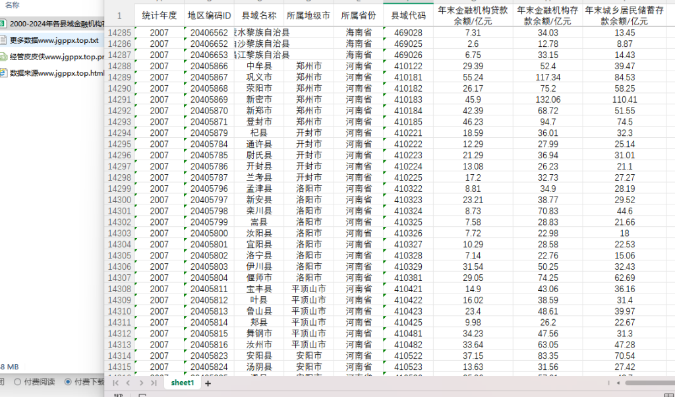Select the 统计年度 column header cell
Image resolution: width=675 pixels, height=397 pixels.
(160, 16)
